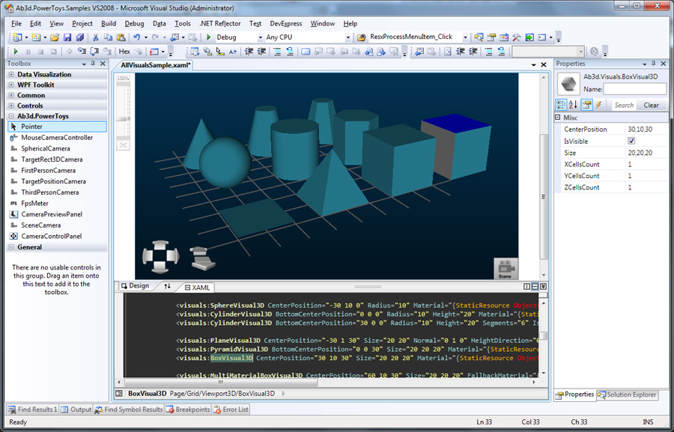
Task: Switch to vertical split view icon
Action: (x=527, y=286)
